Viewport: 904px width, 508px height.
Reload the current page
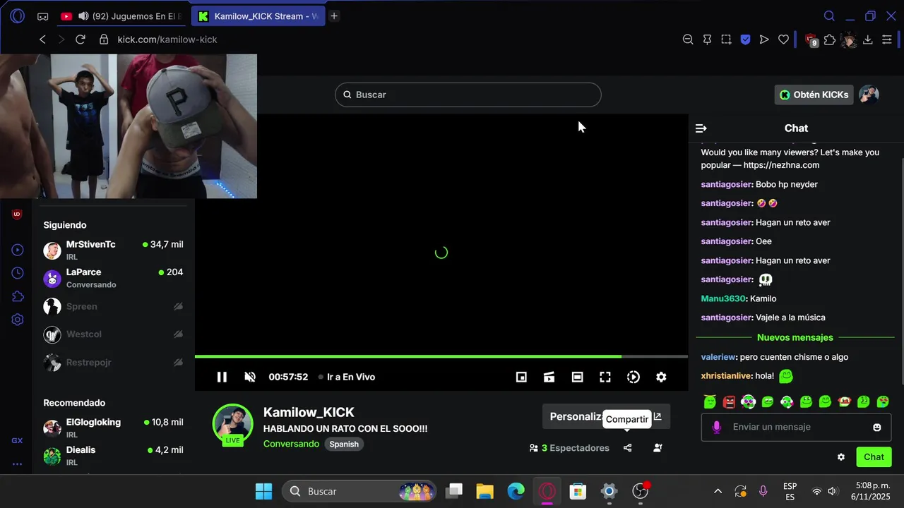pyautogui.click(x=81, y=40)
